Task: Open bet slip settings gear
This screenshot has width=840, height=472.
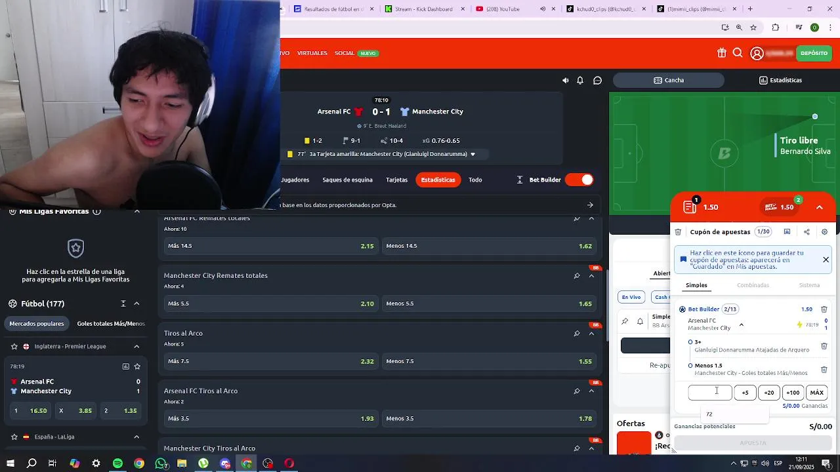Action: 825,231
